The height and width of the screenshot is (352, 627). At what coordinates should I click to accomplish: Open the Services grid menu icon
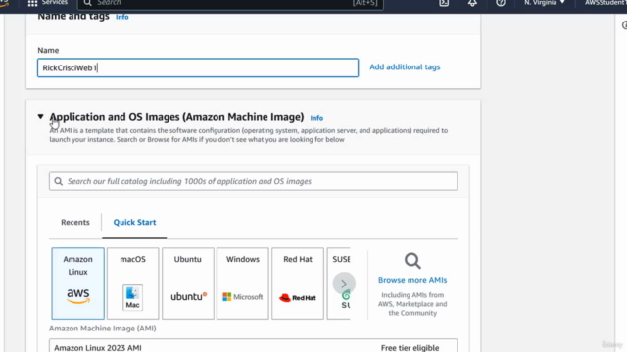click(32, 3)
